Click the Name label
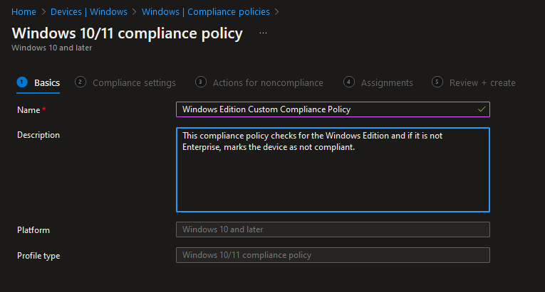The image size is (545, 292). pyautogui.click(x=28, y=110)
